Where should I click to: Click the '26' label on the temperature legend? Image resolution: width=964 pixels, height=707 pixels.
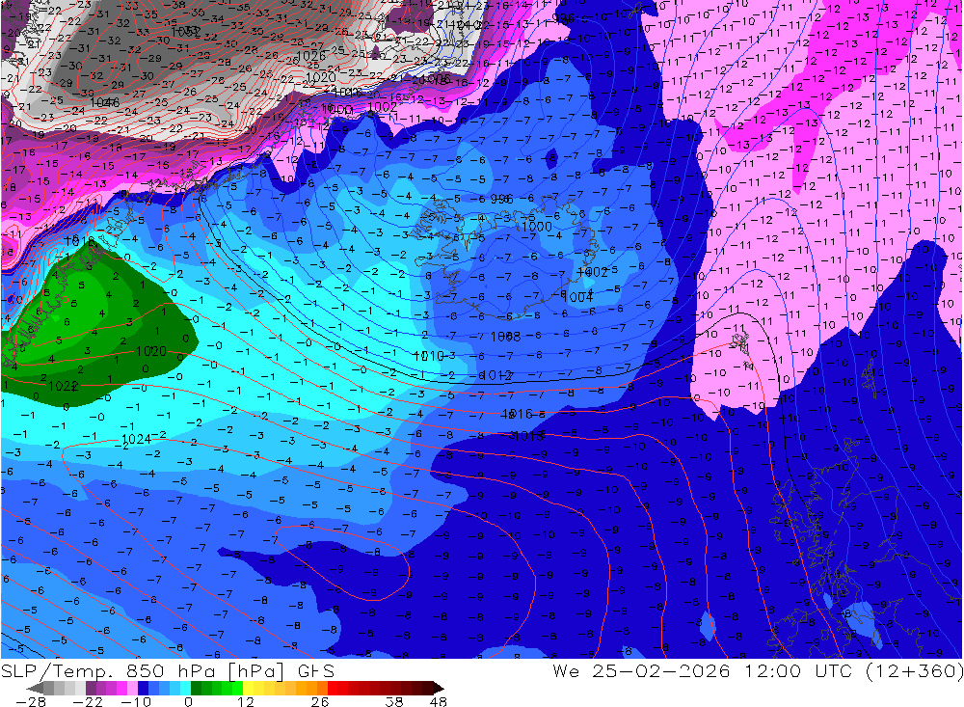[x=320, y=701]
